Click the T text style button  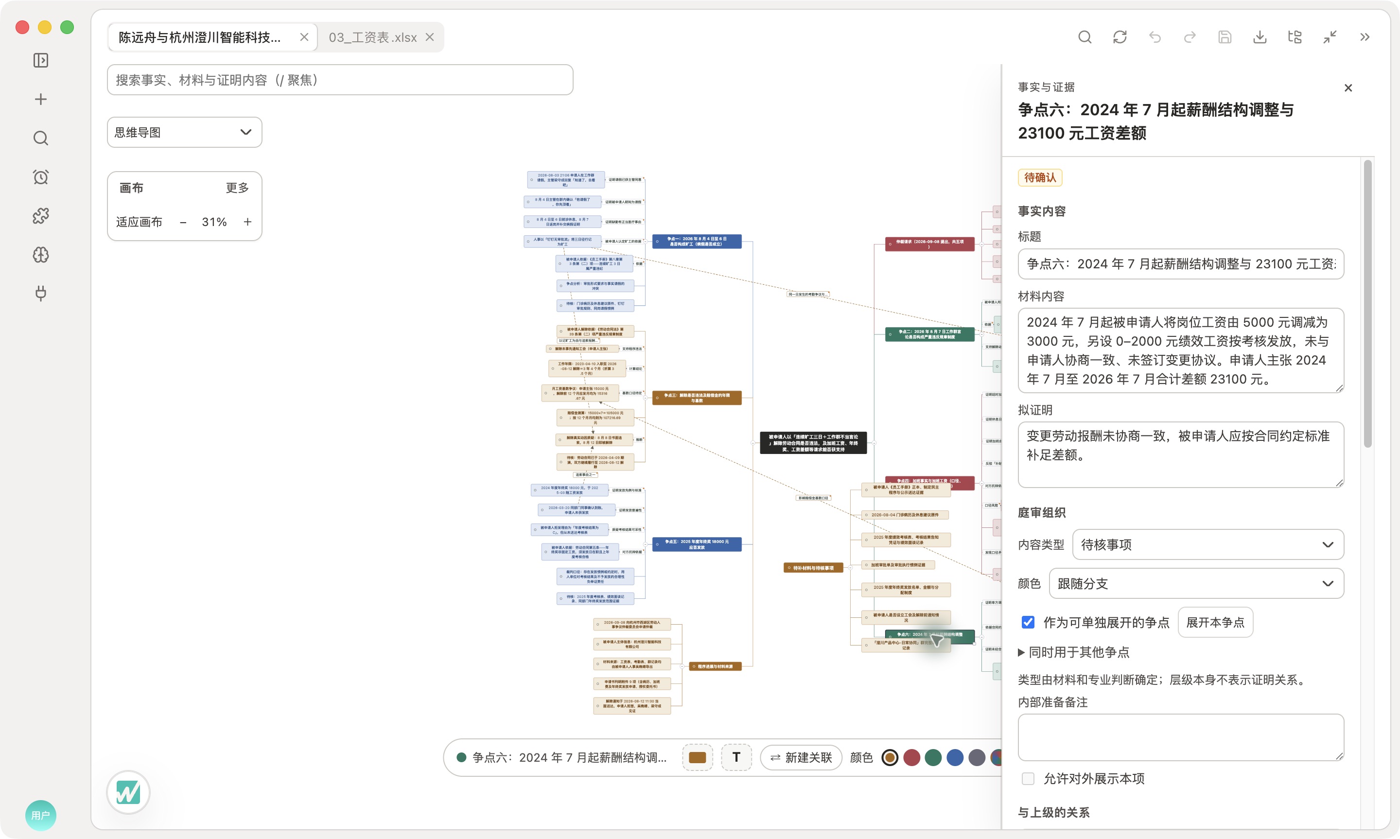tap(736, 758)
